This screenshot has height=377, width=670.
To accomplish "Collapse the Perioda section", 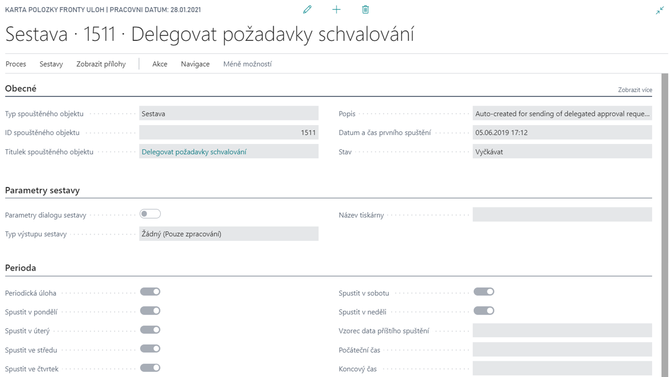I will tap(19, 268).
